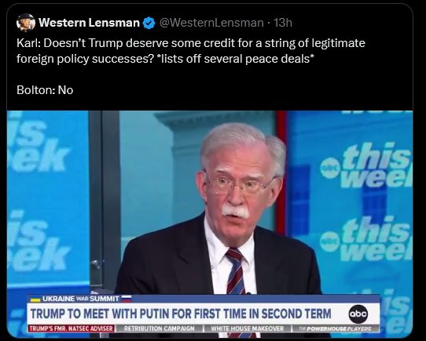This screenshot has width=426, height=341.
Task: Click the blue verified checkmark badge
Action: tap(149, 23)
